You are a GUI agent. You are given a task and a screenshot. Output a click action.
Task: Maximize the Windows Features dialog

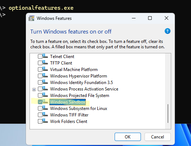(x=150, y=18)
